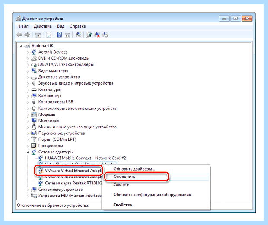
Task: Choose Удалить in the context menu
Action: [121, 184]
